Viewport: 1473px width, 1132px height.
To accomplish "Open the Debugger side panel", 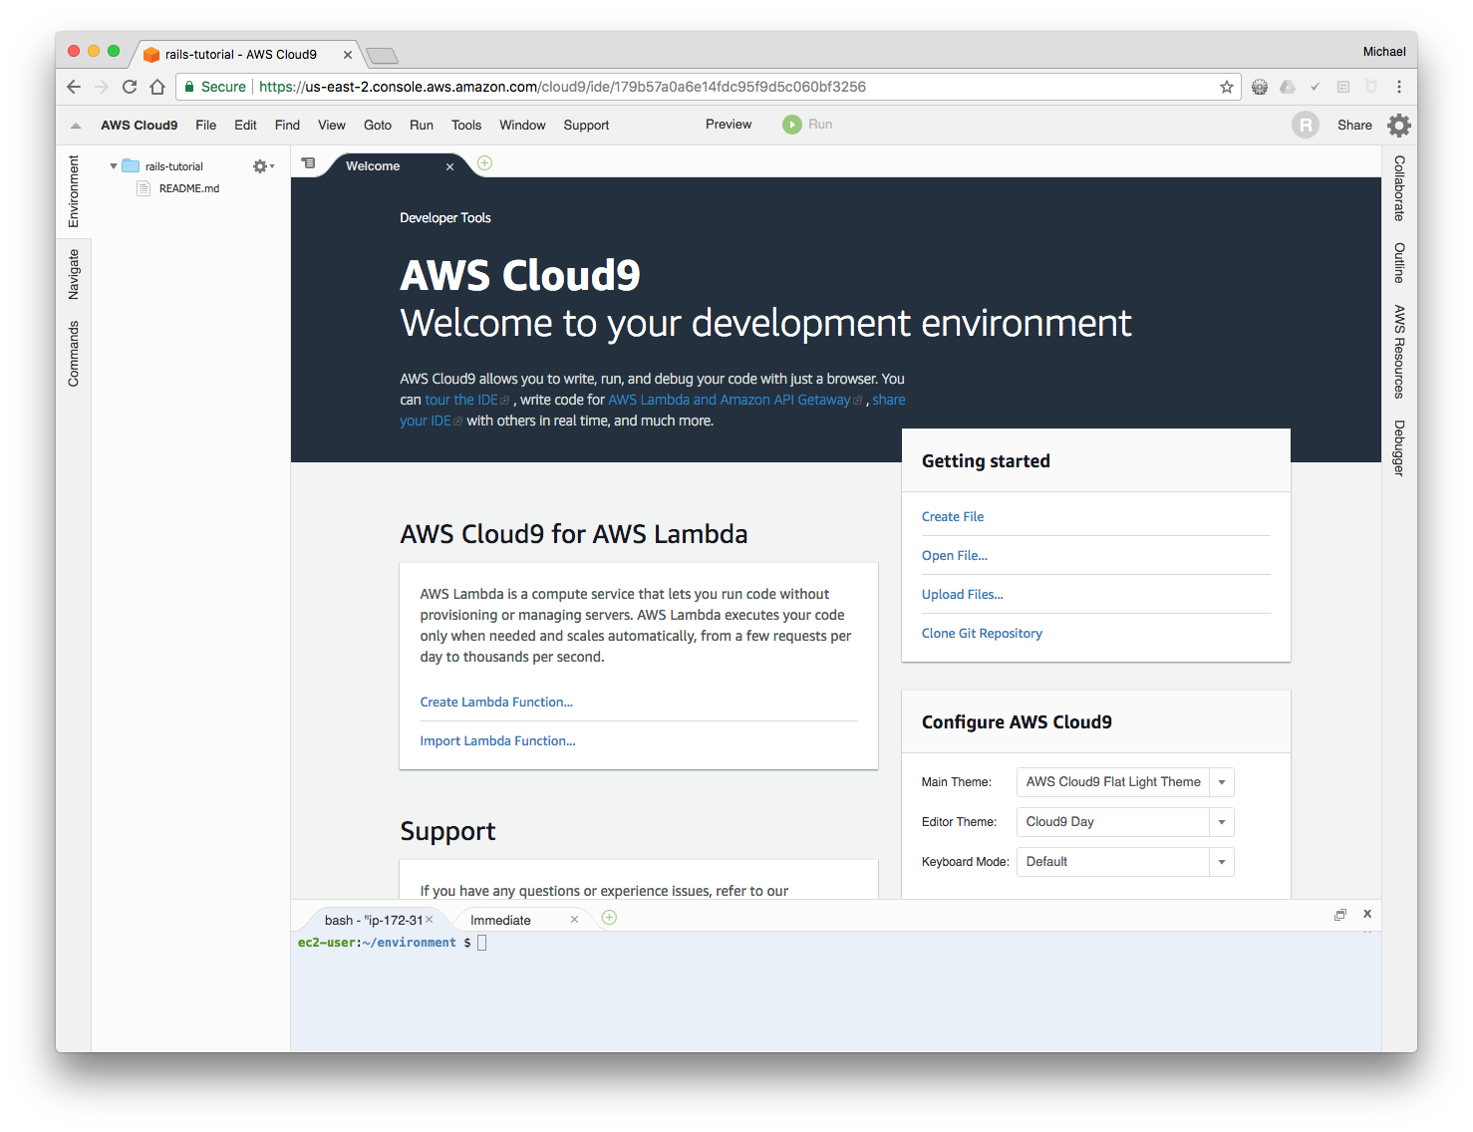I will [1399, 448].
